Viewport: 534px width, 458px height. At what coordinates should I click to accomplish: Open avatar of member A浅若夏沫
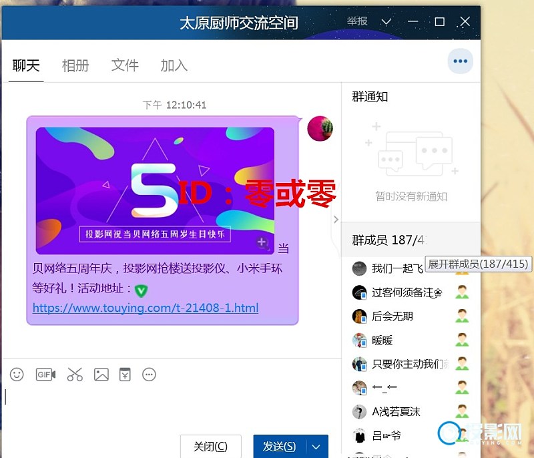359,412
